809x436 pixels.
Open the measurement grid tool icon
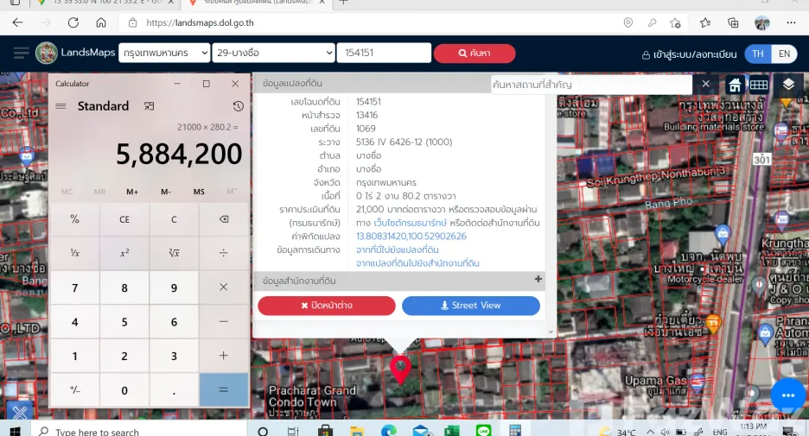point(759,85)
